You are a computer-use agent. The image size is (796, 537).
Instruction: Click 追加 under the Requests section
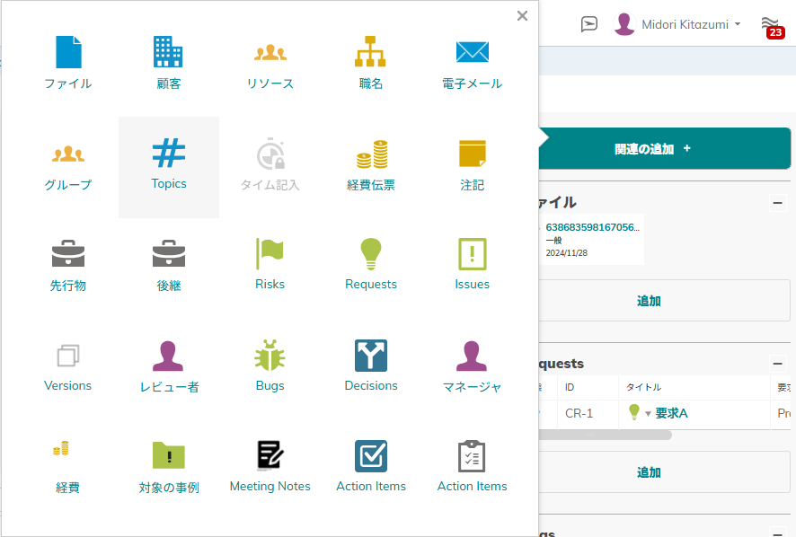click(664, 472)
